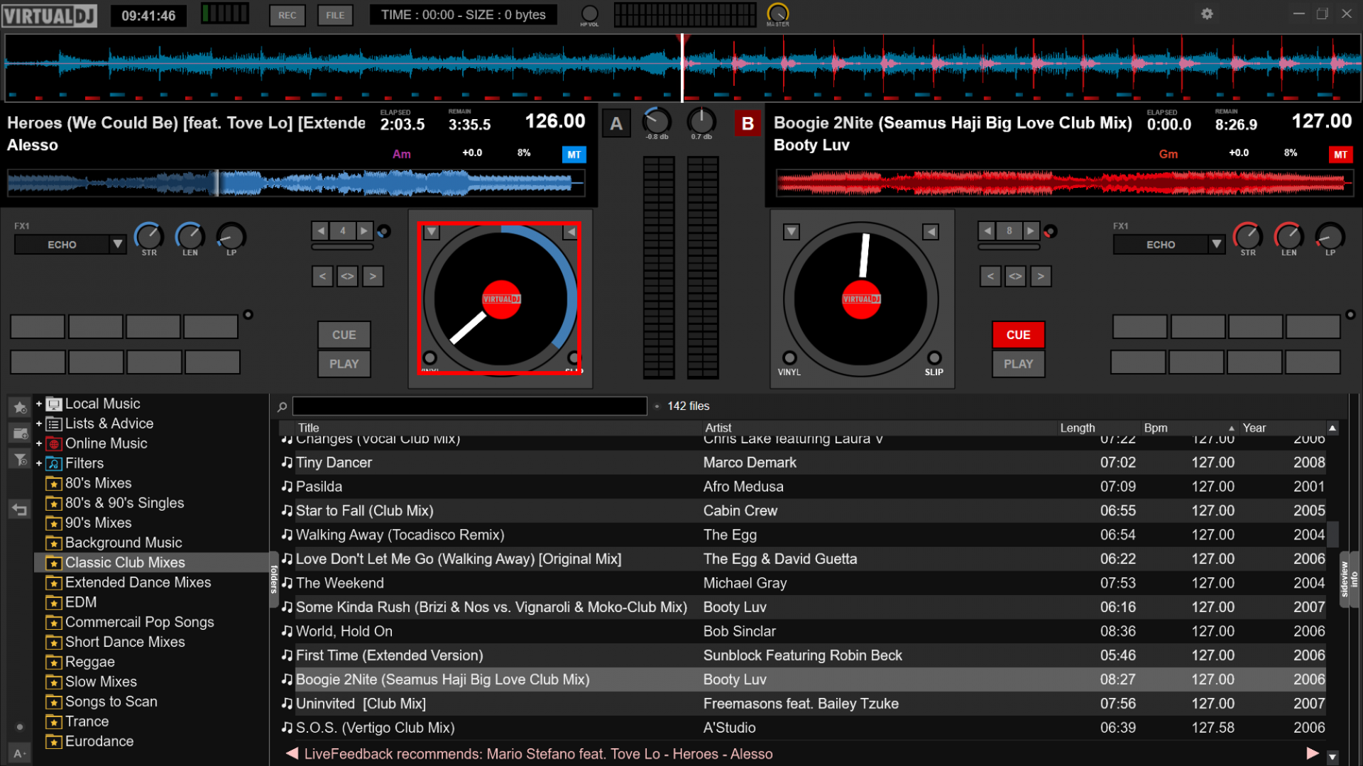Click previous LiveFeedback recommendation arrow
This screenshot has width=1363, height=766.
tap(291, 753)
